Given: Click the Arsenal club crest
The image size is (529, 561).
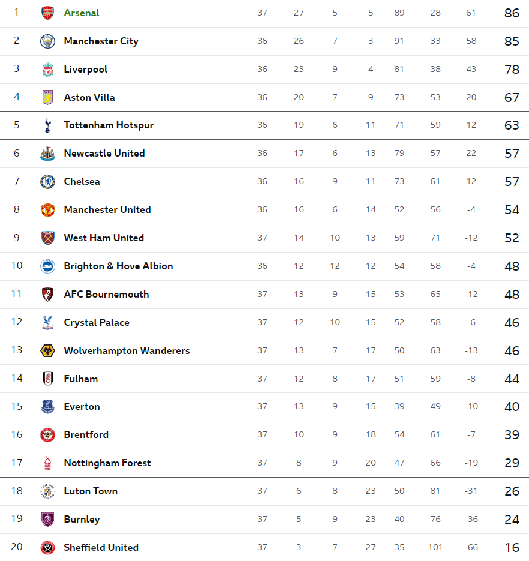Looking at the screenshot, I should click(47, 13).
